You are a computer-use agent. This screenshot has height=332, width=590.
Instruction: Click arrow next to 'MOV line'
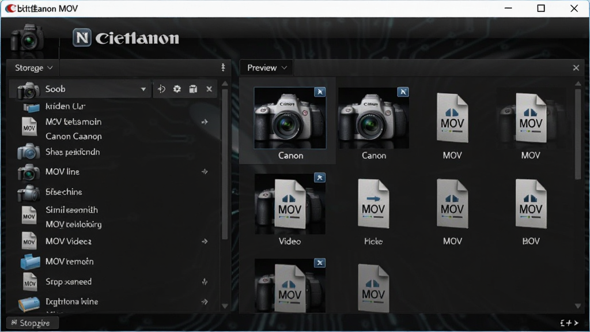[205, 172]
